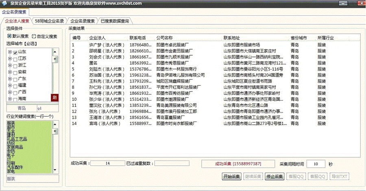The width and height of the screenshot is (366, 191).
Task: Click address 山东城阳区夏庄街道书雨路
Action: click(248, 81)
